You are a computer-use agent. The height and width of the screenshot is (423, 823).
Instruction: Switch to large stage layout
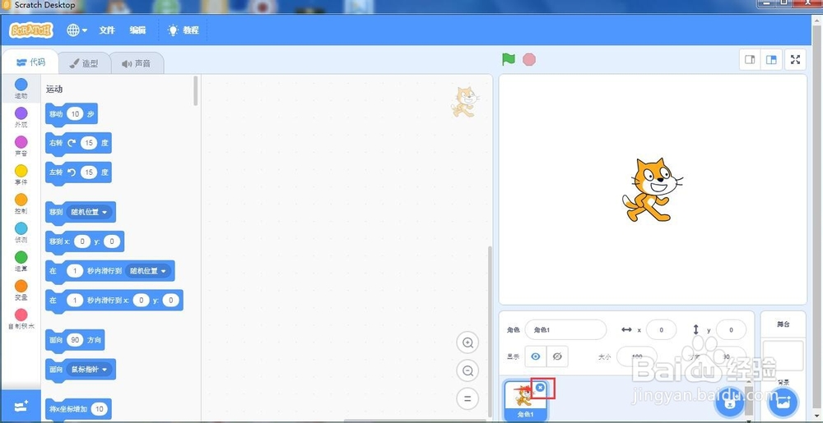tap(771, 60)
